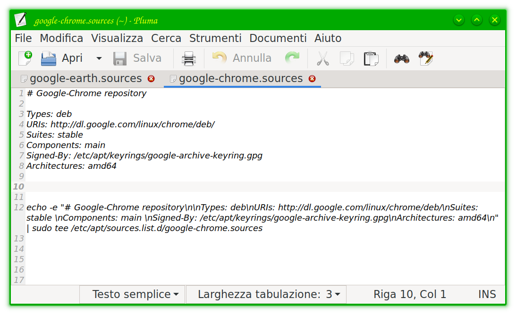Screen dimensions: 516x315
Task: Close the google-chrome.sources tab
Action: pos(312,79)
